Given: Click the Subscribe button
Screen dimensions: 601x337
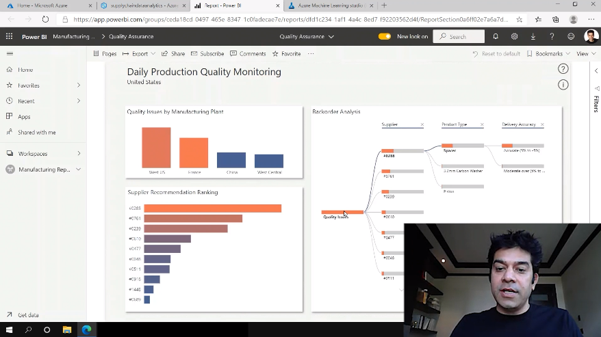Looking at the screenshot, I should pyautogui.click(x=207, y=53).
